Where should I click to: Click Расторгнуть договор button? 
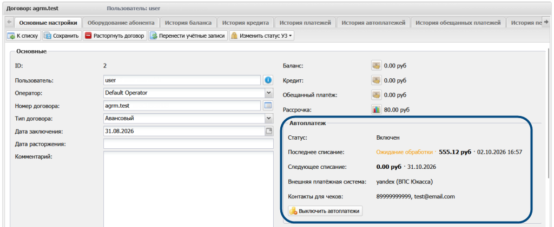(115, 36)
